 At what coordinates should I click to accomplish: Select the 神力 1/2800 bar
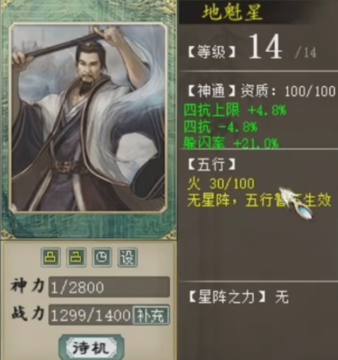(109, 287)
